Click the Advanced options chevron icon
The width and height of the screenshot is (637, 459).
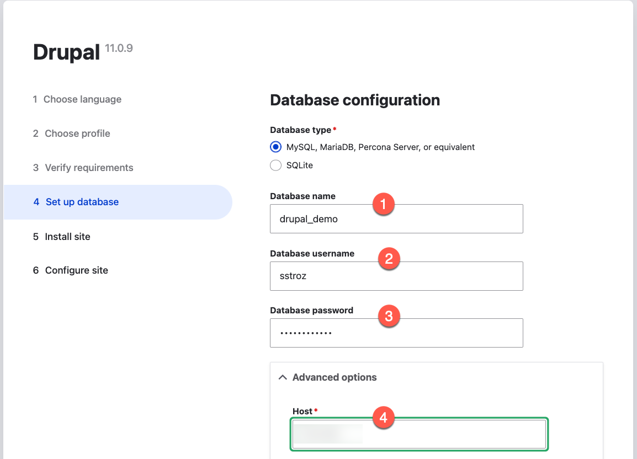point(283,377)
